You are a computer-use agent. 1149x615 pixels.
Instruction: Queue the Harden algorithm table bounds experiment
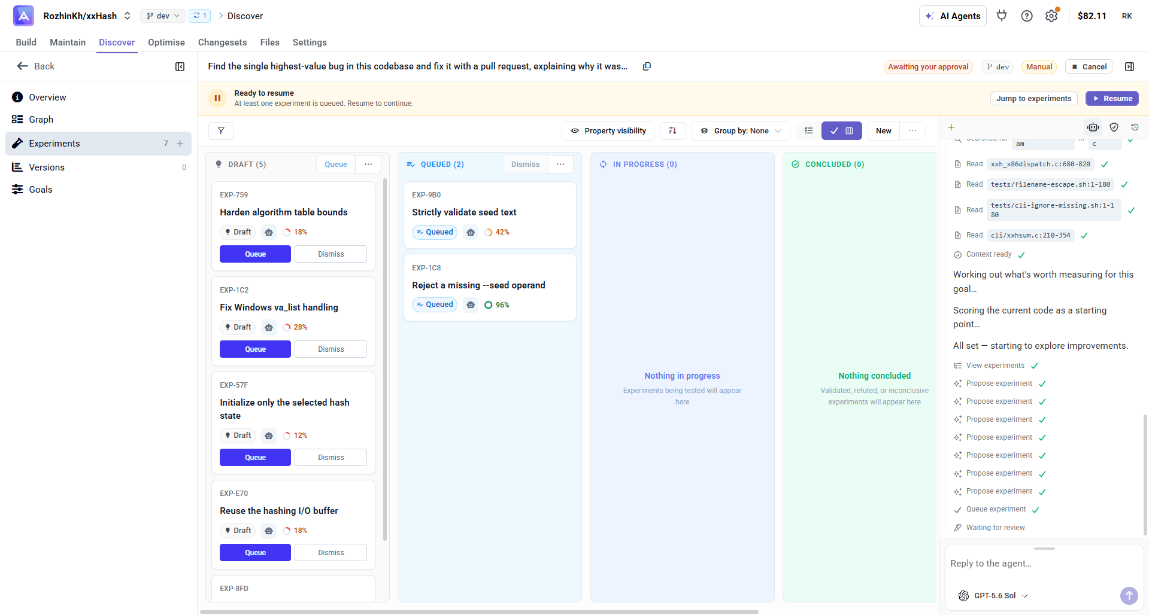point(255,254)
